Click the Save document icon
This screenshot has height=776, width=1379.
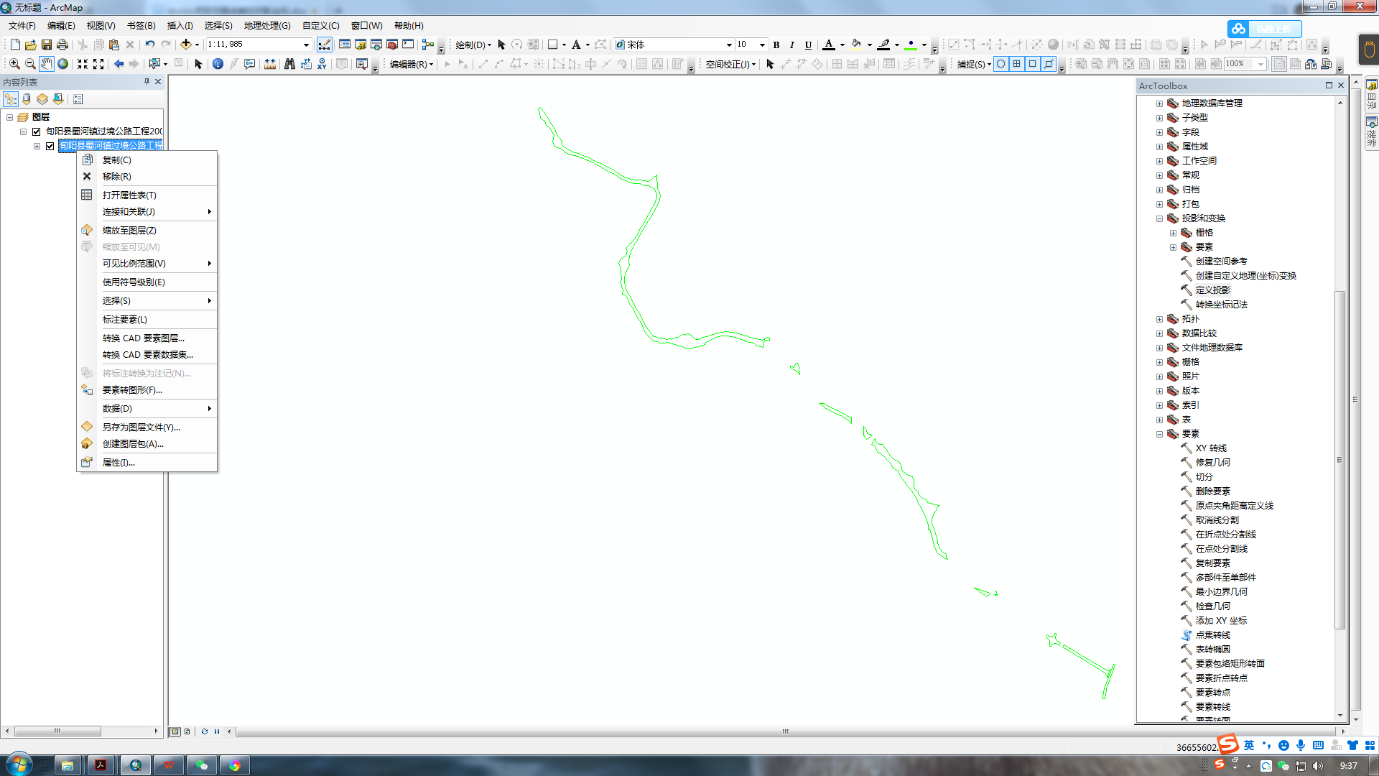point(47,45)
